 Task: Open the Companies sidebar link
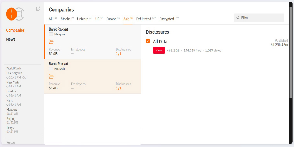(15, 30)
